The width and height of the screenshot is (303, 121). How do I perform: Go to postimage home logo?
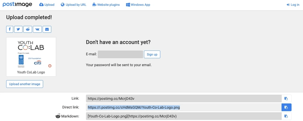click(17, 4)
